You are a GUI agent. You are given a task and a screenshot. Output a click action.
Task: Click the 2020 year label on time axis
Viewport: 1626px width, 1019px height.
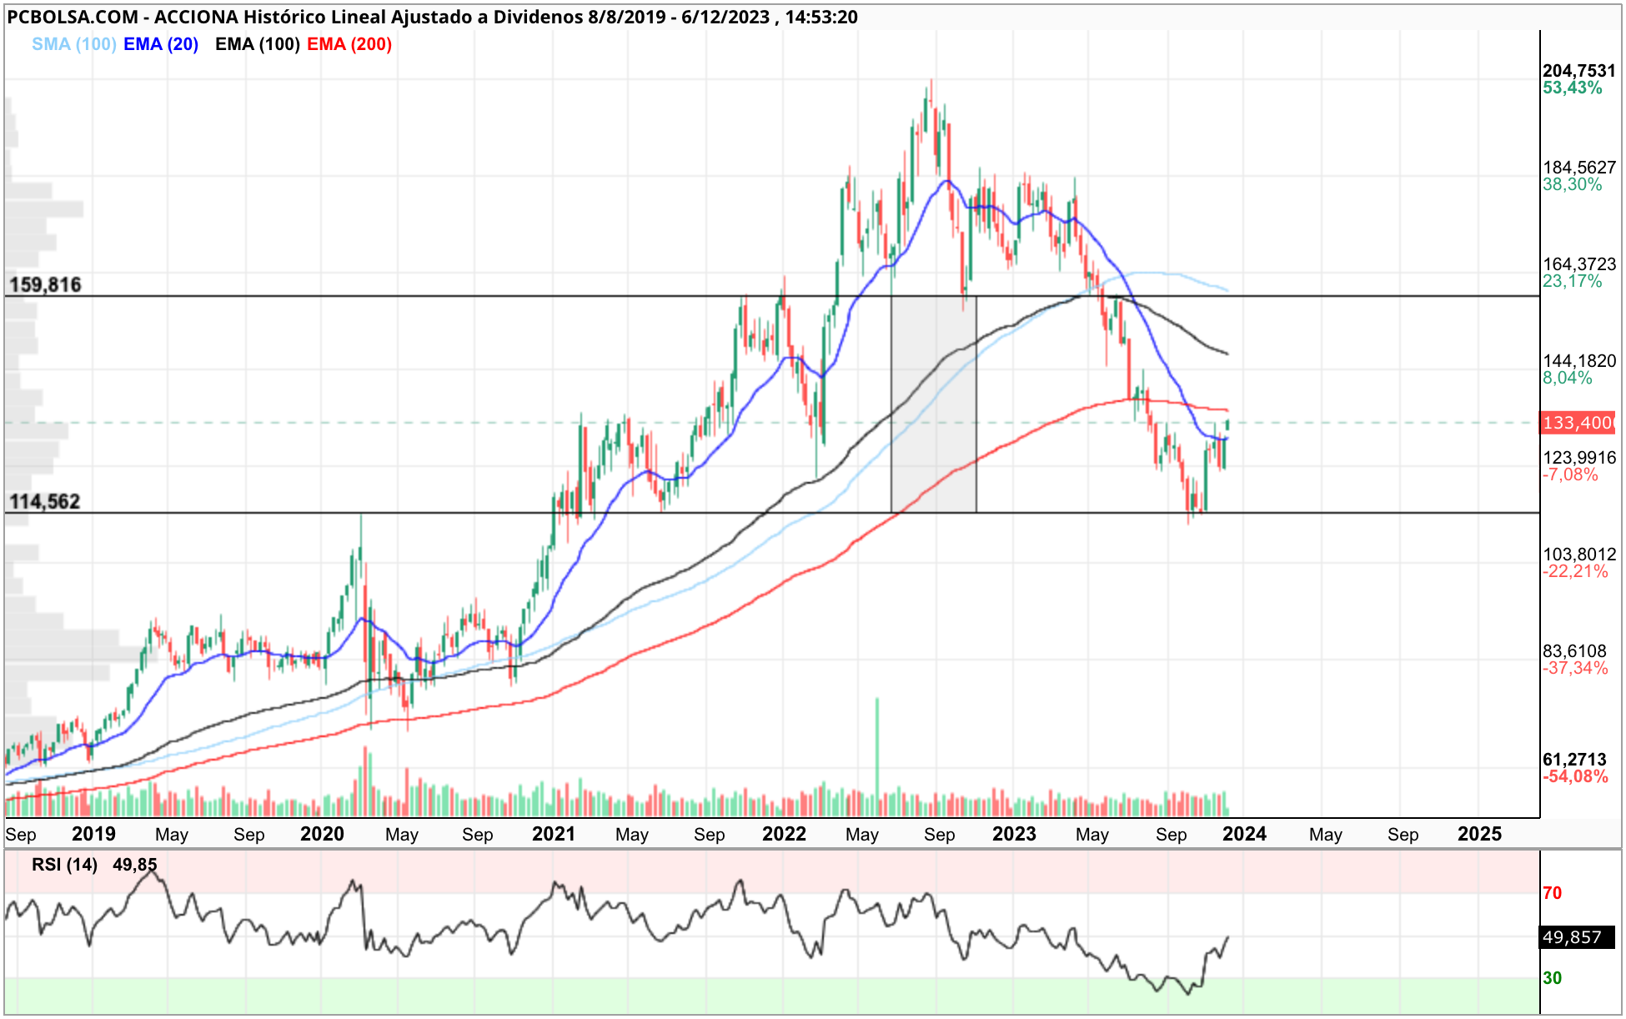322,834
